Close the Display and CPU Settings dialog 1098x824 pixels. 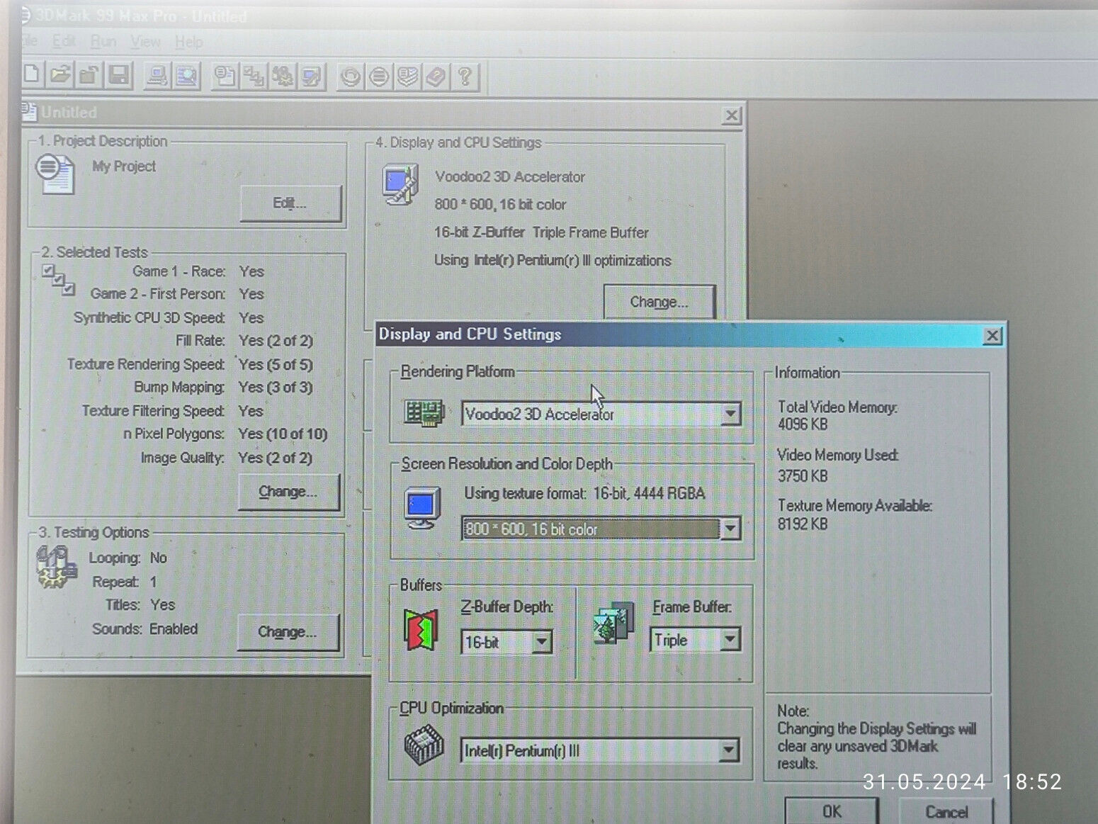pyautogui.click(x=992, y=336)
